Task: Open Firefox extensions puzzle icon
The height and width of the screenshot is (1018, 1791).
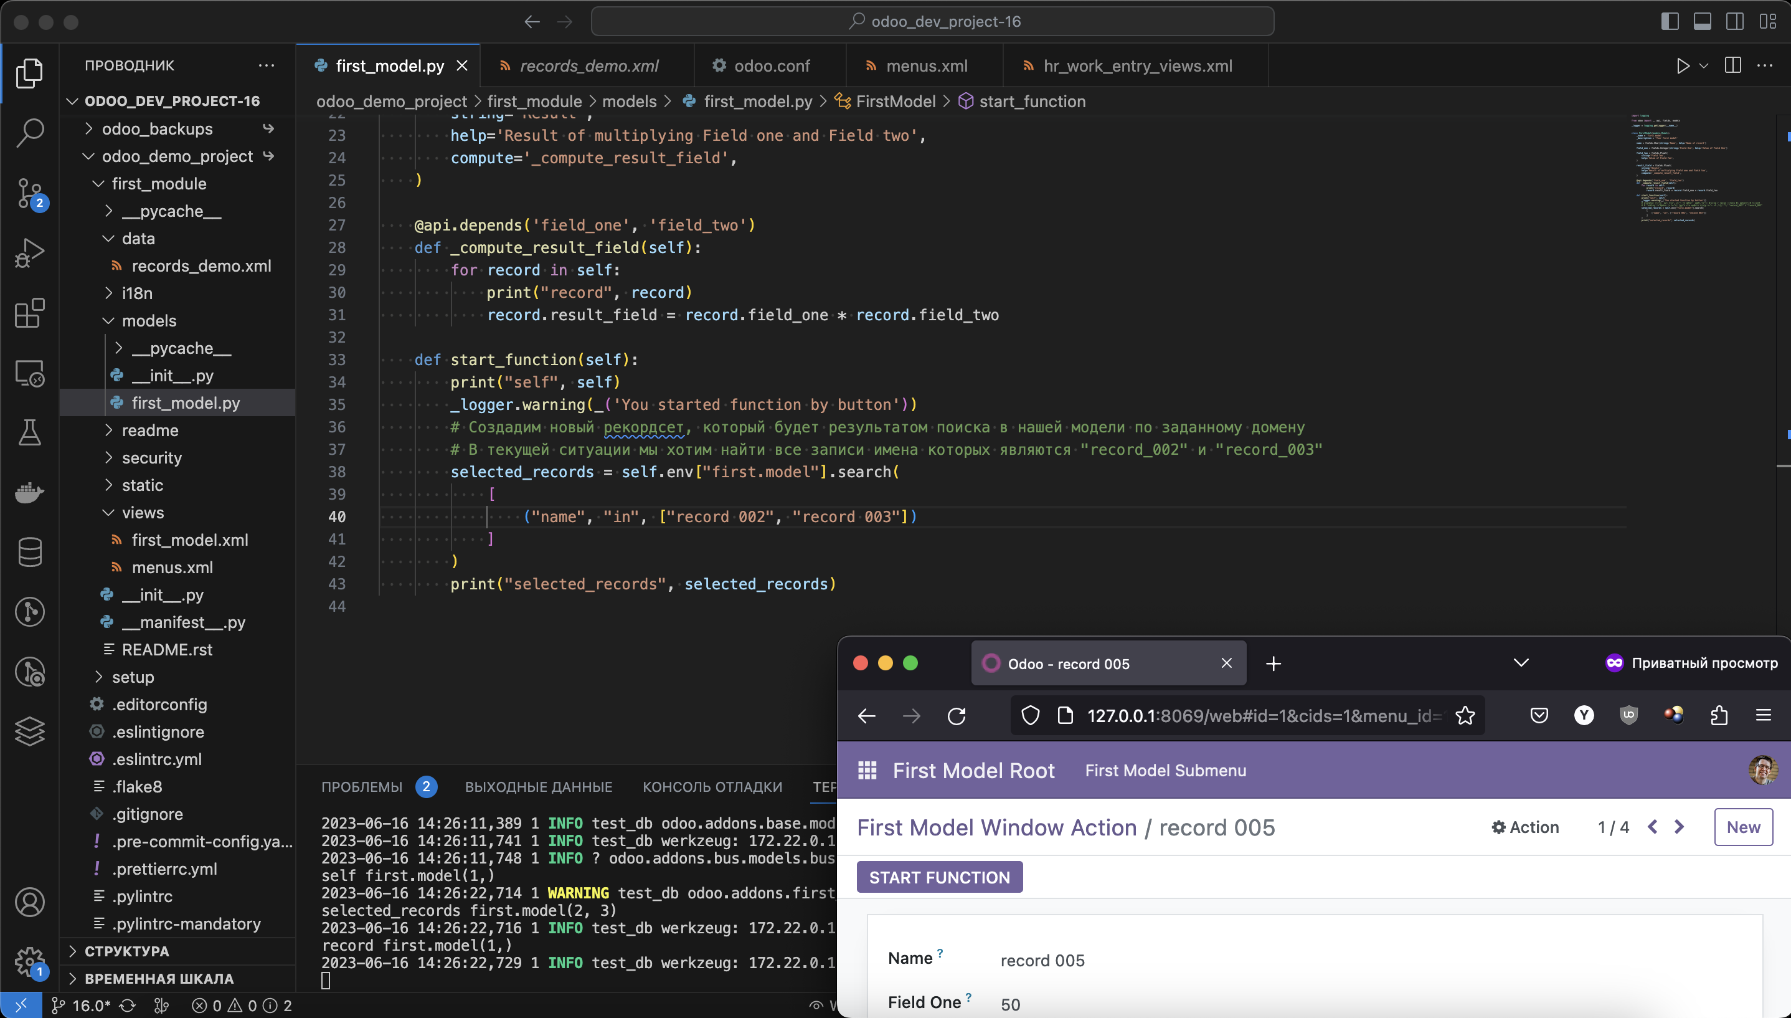Action: click(x=1719, y=715)
